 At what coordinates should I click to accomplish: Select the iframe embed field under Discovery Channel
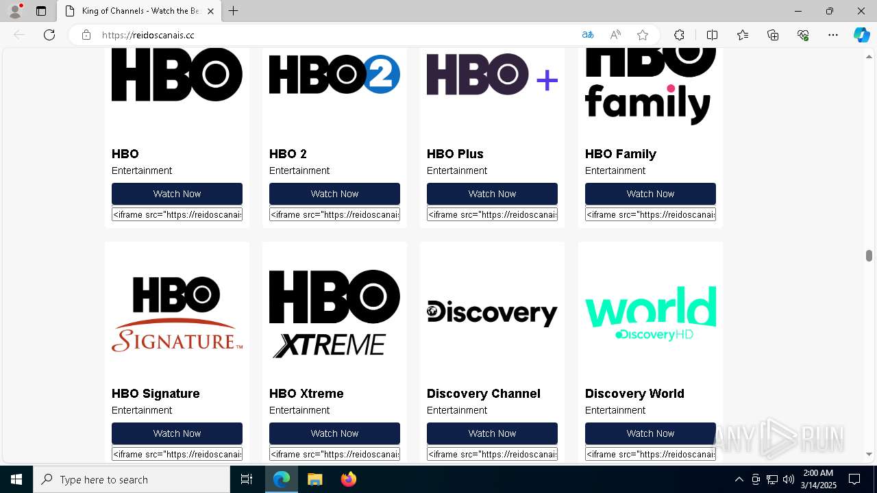(492, 454)
